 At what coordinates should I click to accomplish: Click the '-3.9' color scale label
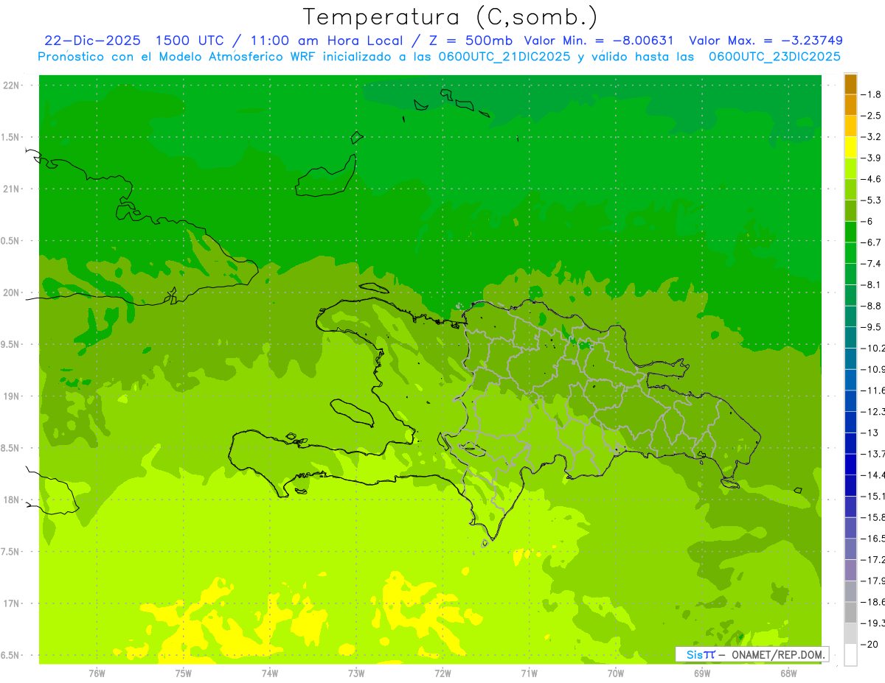(870, 158)
